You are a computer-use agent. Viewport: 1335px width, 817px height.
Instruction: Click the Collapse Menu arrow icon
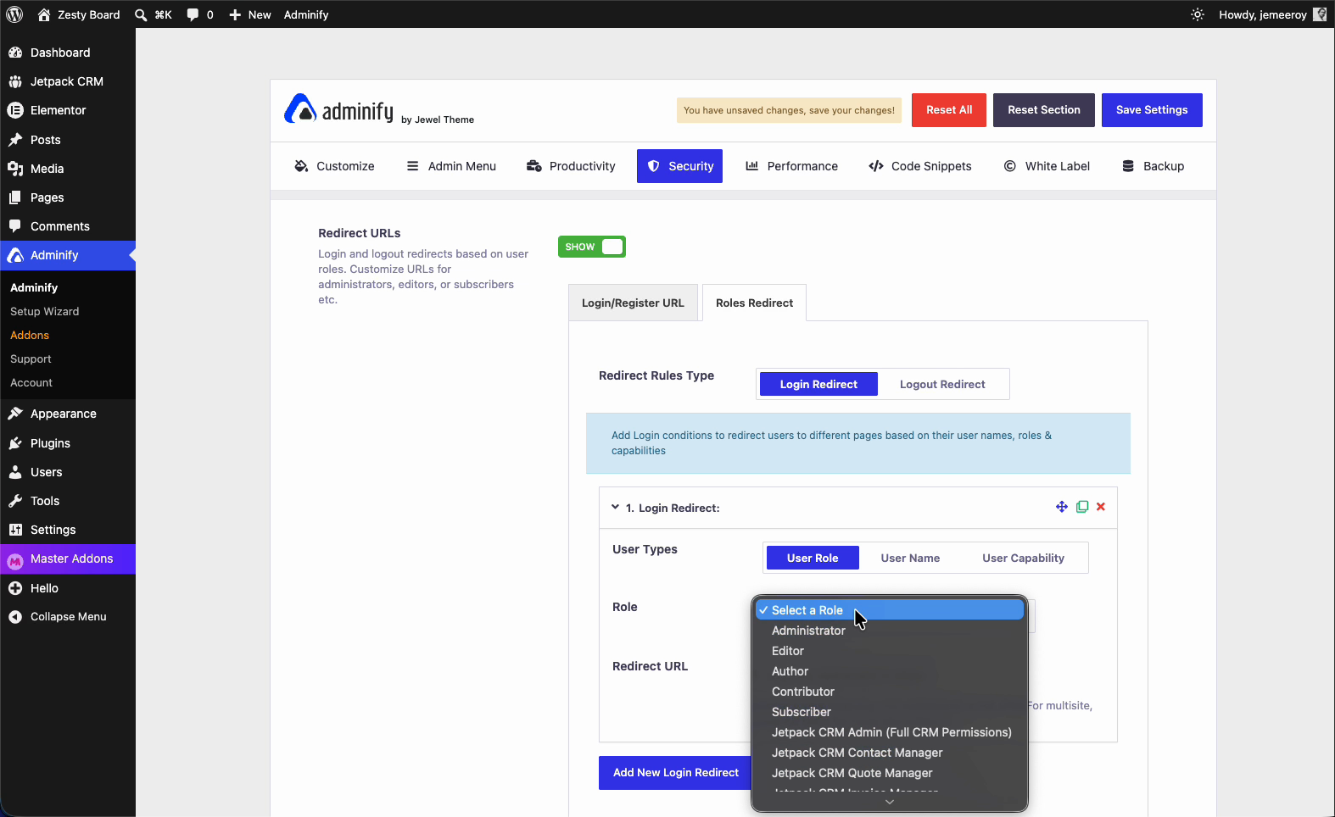coord(15,617)
